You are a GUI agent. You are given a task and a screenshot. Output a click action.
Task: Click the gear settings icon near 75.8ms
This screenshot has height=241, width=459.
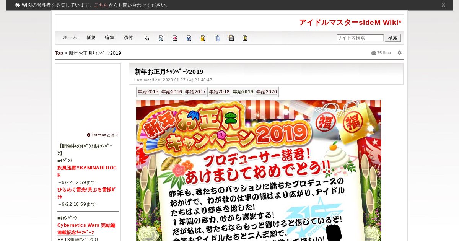click(x=400, y=53)
